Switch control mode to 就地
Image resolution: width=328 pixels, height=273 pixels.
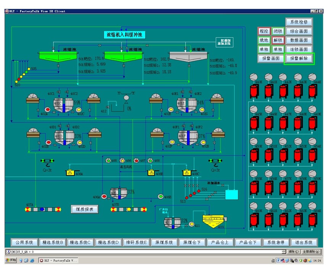pyautogui.click(x=264, y=40)
